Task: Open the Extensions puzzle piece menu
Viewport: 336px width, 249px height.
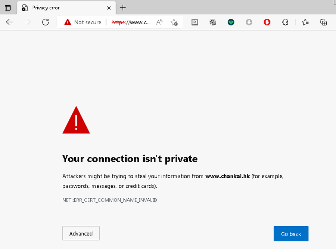Action: (285, 22)
